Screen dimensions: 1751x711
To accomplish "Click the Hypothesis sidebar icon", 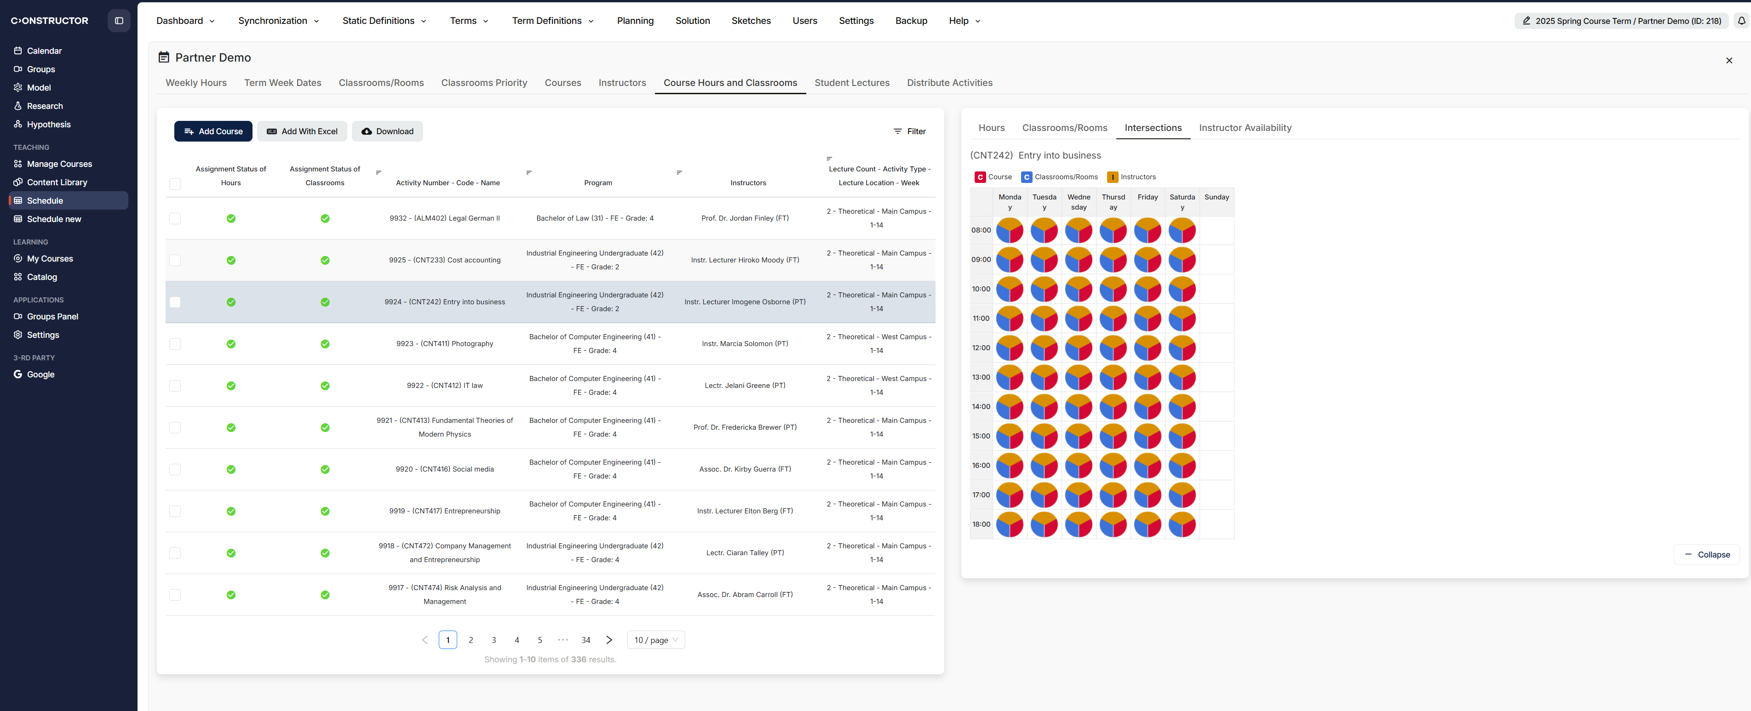I will (17, 124).
